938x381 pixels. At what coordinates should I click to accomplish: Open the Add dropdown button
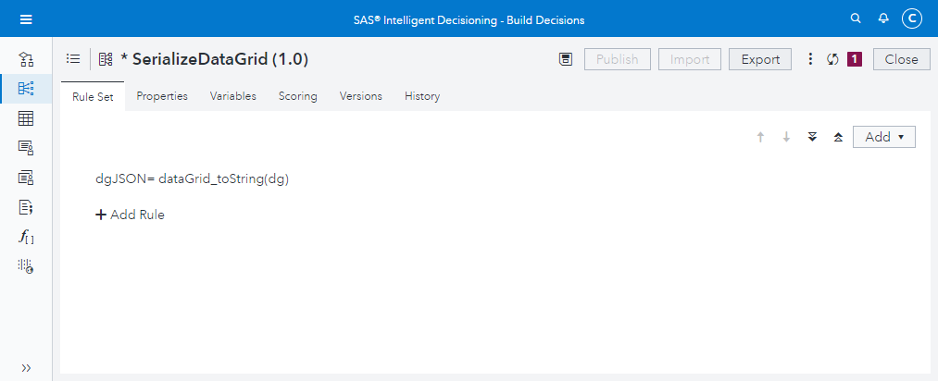tap(883, 137)
